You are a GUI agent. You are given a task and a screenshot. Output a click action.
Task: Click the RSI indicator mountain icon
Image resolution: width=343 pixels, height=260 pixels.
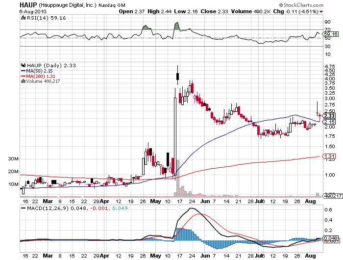click(x=23, y=18)
